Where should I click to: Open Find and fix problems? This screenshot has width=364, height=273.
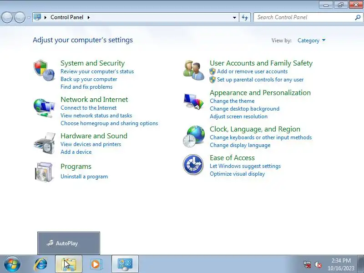click(86, 87)
